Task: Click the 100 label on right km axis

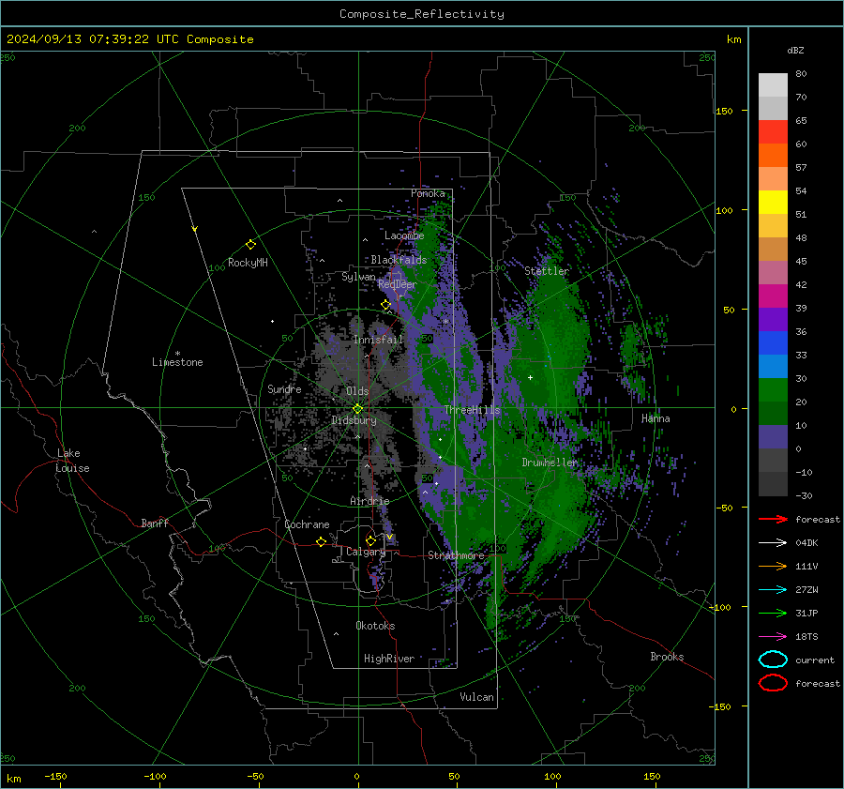Action: click(x=724, y=210)
